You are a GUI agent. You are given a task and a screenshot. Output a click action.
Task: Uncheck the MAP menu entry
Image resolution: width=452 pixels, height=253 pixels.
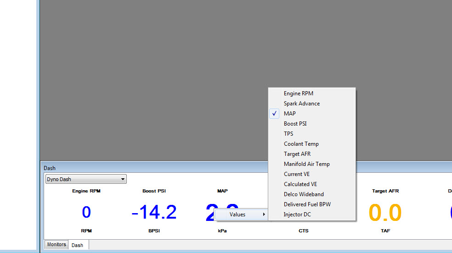click(x=311, y=114)
